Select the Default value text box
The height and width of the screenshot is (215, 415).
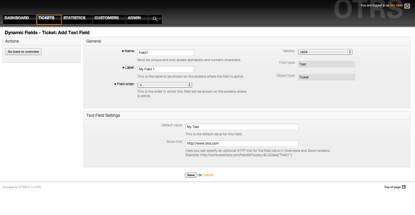pos(242,127)
